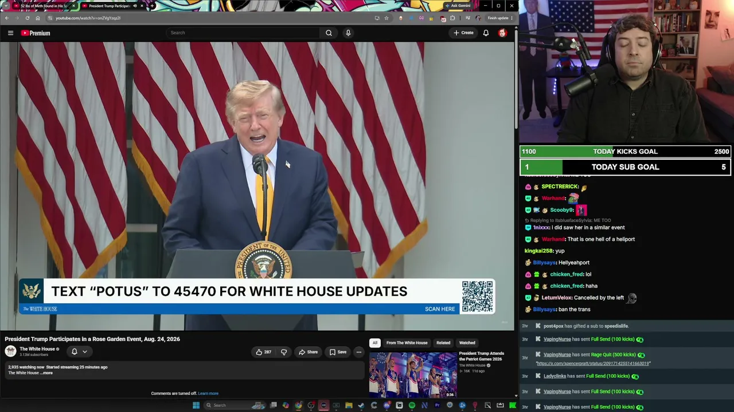
Task: Click the main video player area
Action: 257,186
